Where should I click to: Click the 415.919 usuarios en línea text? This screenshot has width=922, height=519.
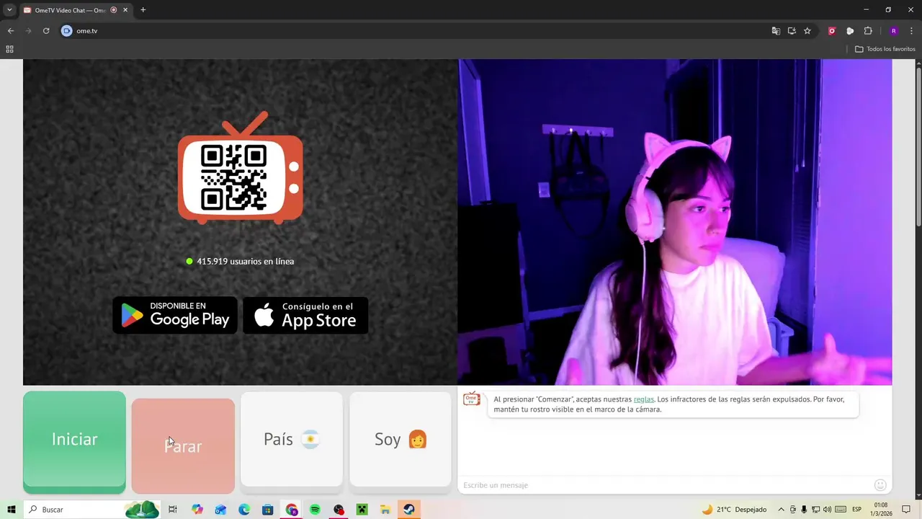click(245, 262)
